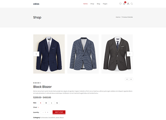
Task: Go to Home in the navigation bar
Action: point(85,4)
